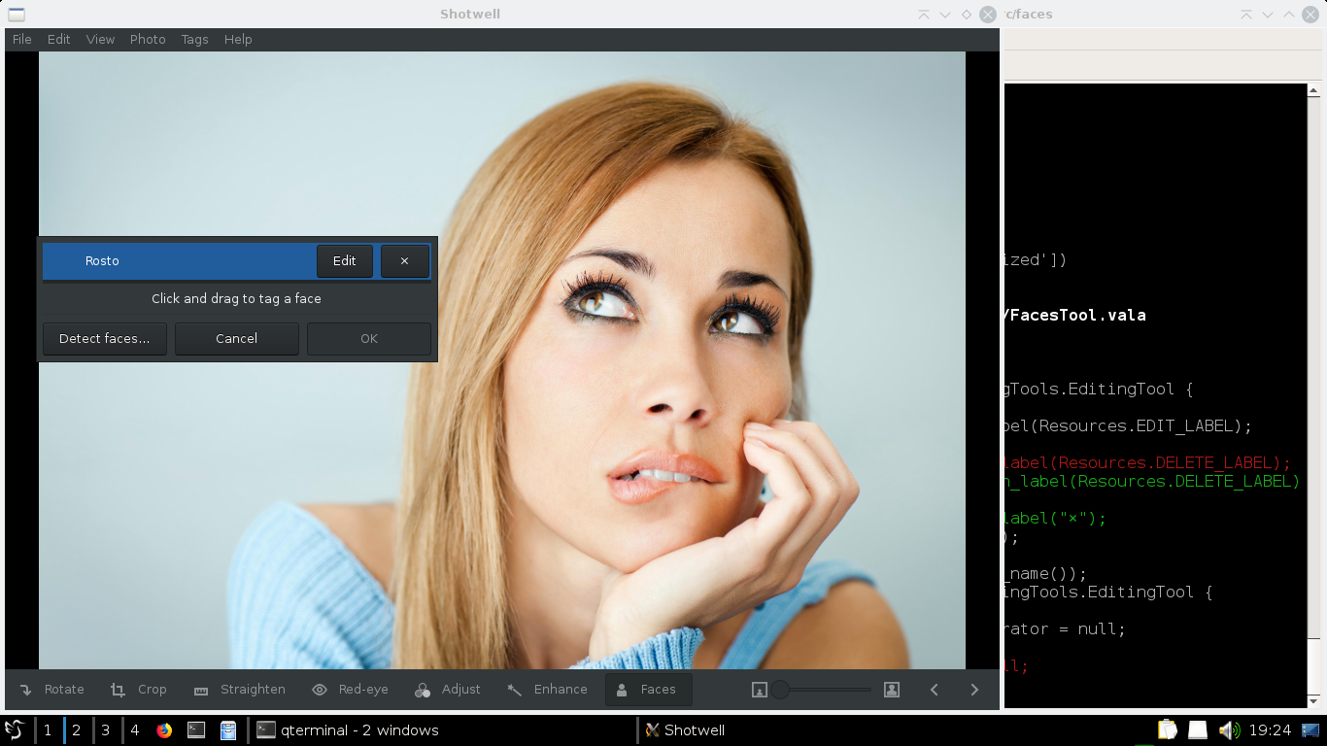Maximize the terminal window with up chevron
The height and width of the screenshot is (746, 1327).
click(1289, 15)
